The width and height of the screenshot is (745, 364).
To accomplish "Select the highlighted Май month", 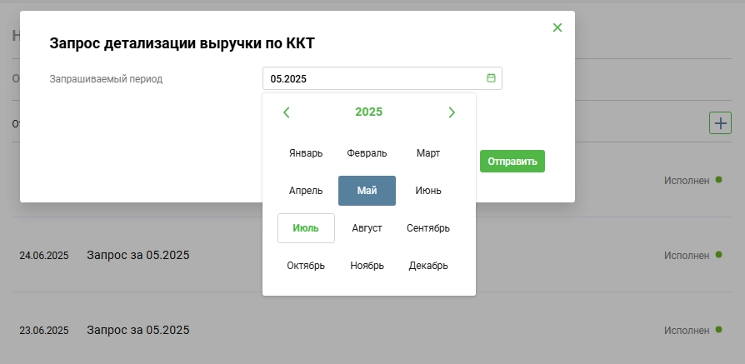I will click(x=367, y=191).
